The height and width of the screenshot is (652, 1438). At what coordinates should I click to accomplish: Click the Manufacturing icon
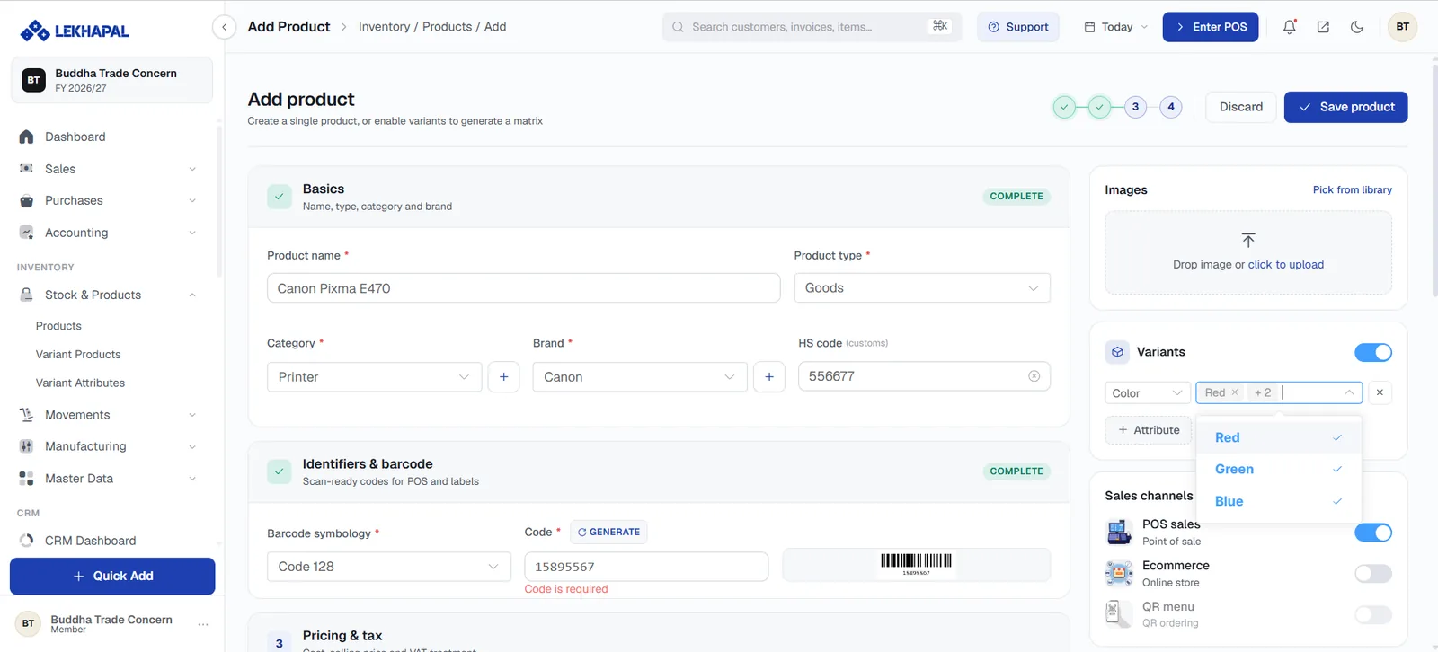(x=26, y=446)
